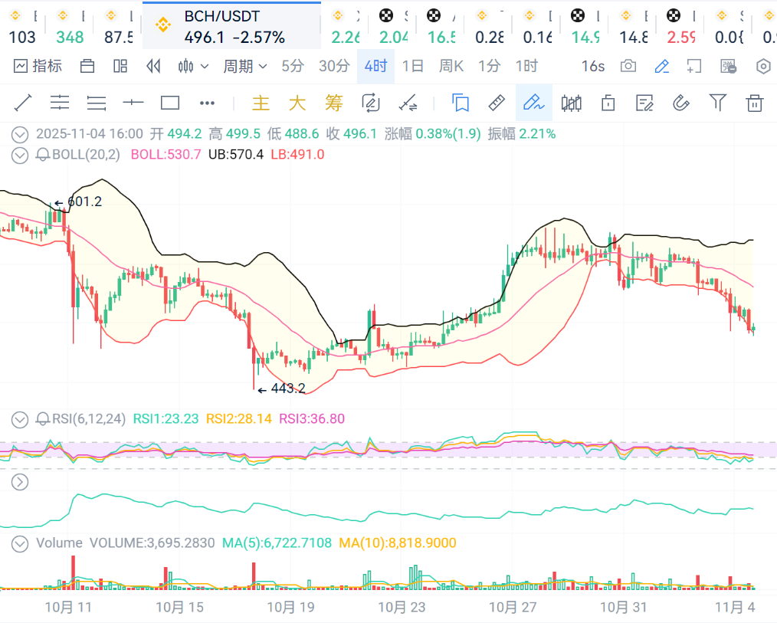Expand the collapsed indicator panel below RSI
Image resolution: width=777 pixels, height=623 pixels.
point(21,482)
